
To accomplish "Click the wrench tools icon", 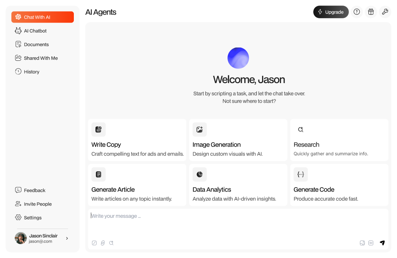I will pyautogui.click(x=385, y=12).
